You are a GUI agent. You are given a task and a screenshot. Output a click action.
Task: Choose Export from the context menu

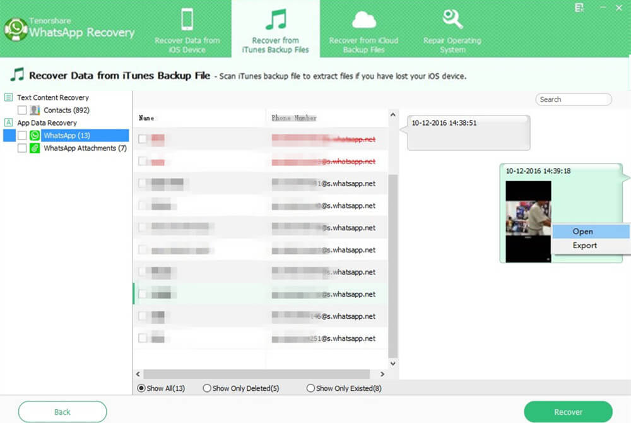tap(591, 246)
